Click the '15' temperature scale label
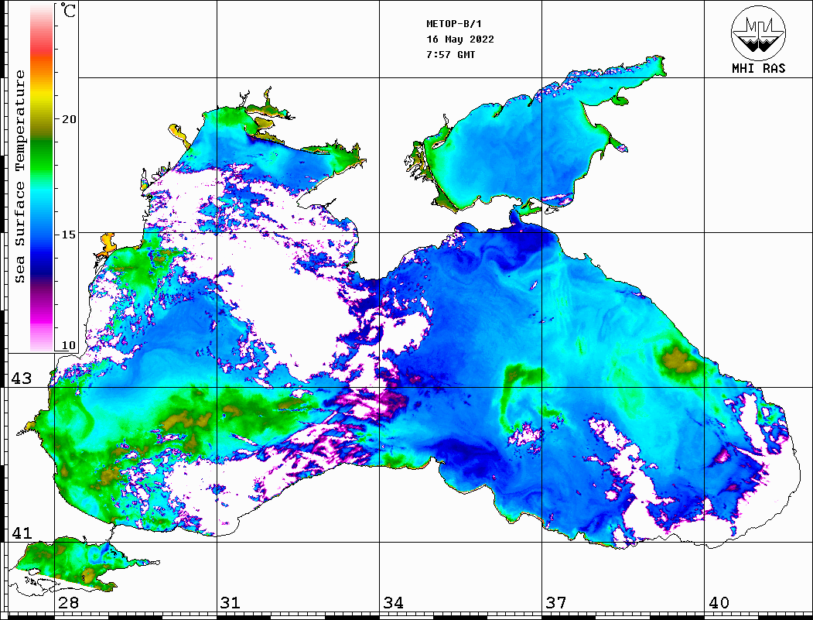813x620 pixels. point(68,235)
